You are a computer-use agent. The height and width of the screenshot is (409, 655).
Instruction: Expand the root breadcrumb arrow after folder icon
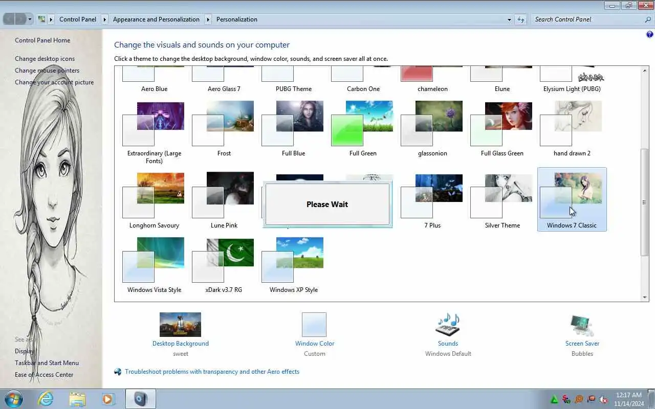click(51, 19)
